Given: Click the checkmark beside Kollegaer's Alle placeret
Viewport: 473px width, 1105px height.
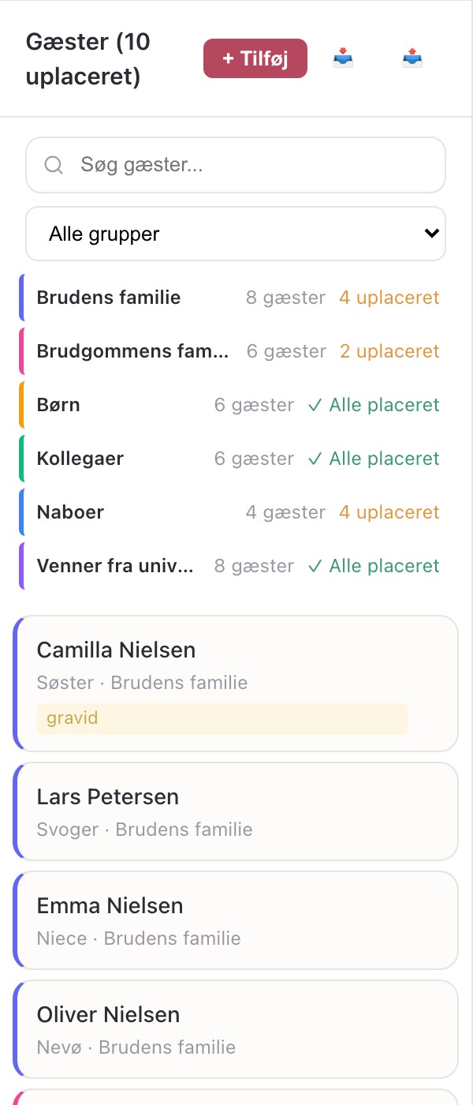Looking at the screenshot, I should pyautogui.click(x=315, y=459).
